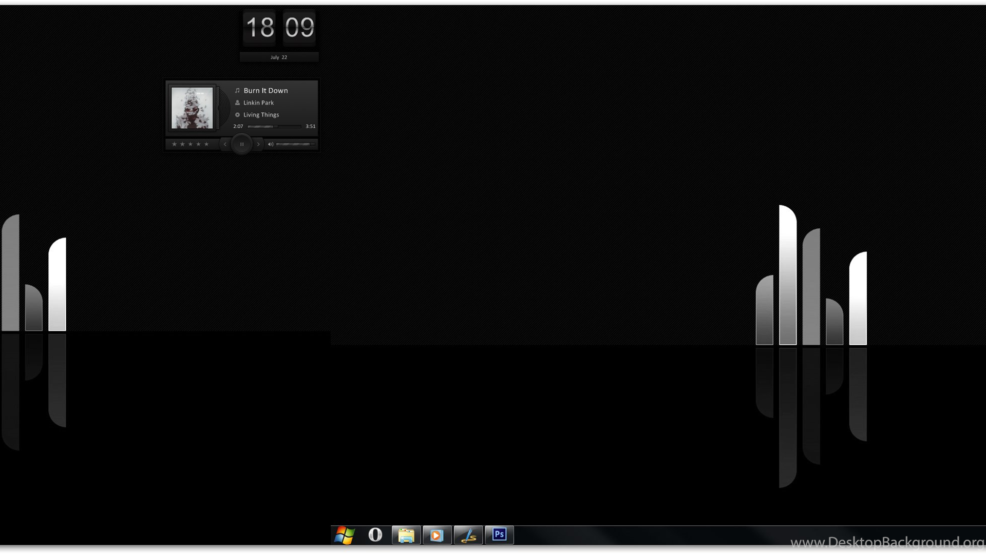The image size is (986, 554).
Task: Mute with the speaker icon
Action: tap(270, 144)
